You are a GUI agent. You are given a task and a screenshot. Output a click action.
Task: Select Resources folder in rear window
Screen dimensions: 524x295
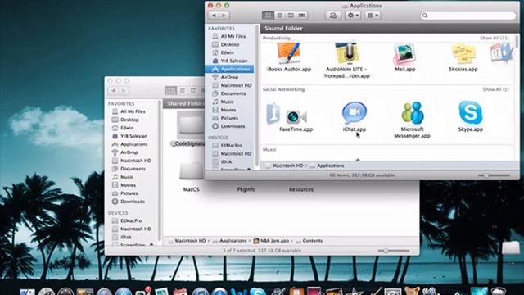pyautogui.click(x=301, y=189)
